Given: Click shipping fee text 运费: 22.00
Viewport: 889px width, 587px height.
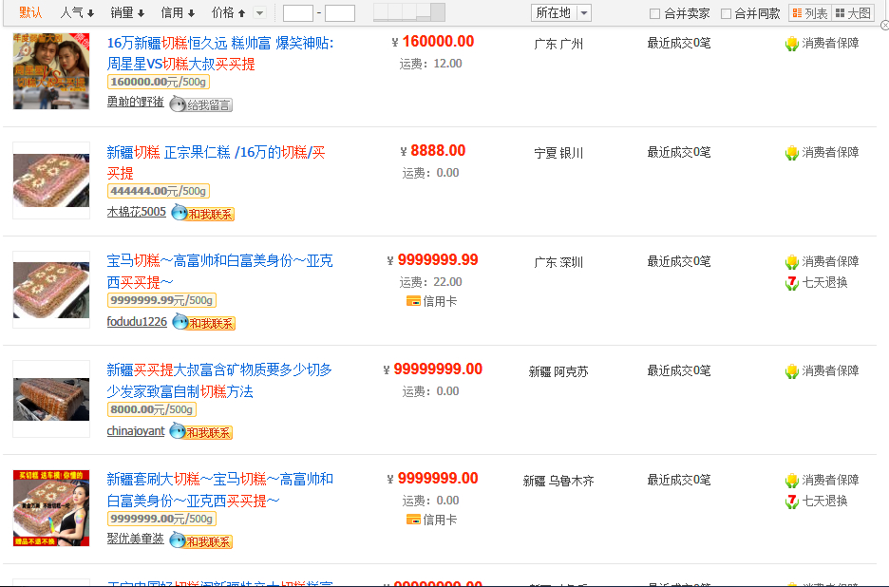Looking at the screenshot, I should click(430, 282).
